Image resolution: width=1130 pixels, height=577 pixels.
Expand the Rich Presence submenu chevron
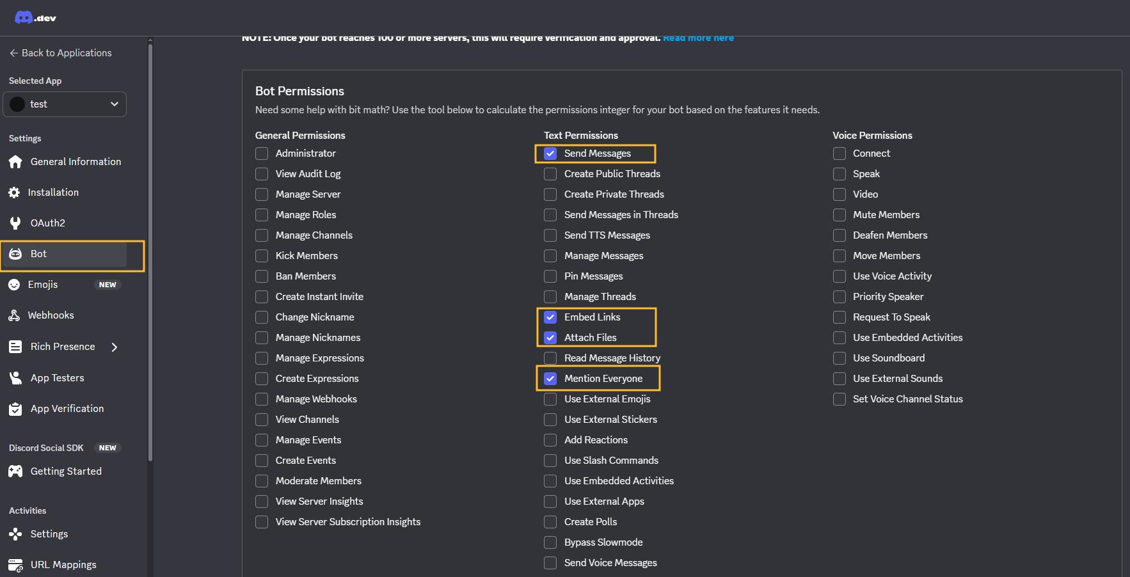tap(115, 347)
